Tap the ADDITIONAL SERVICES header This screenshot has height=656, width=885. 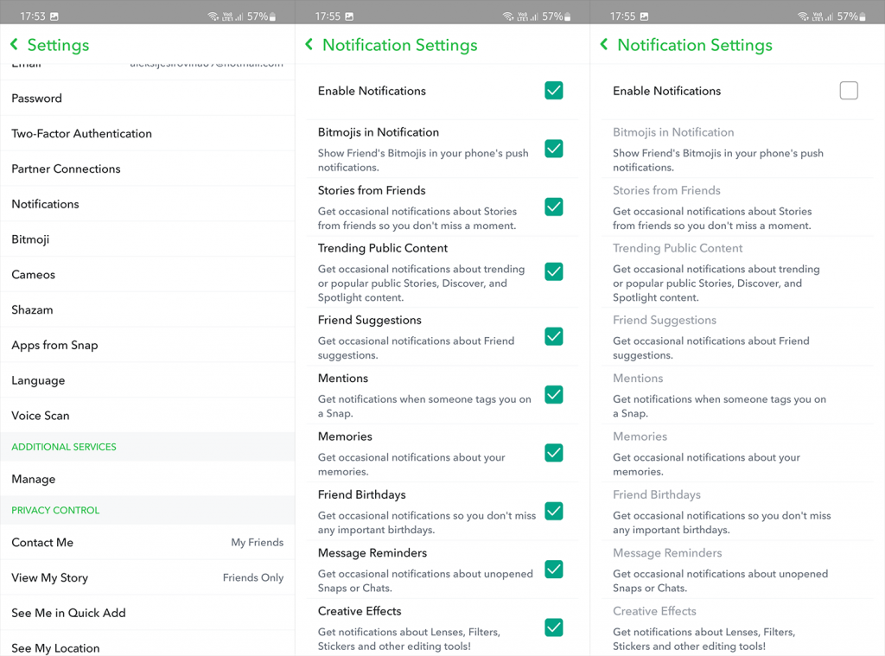click(64, 447)
